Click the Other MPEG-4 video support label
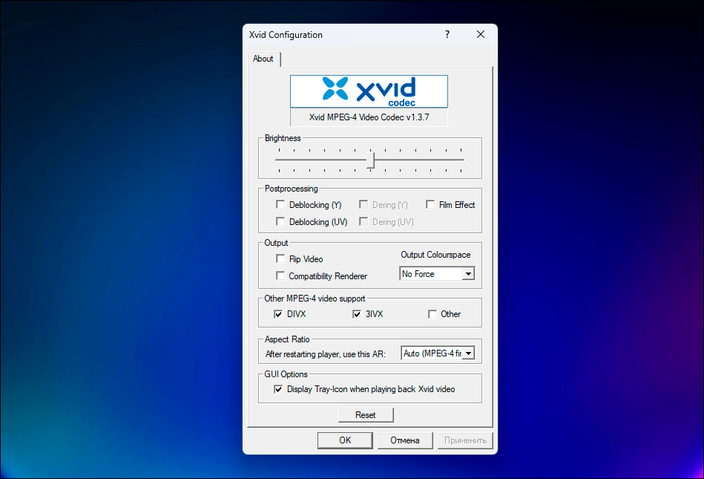Viewport: 704px width, 479px height. coord(315,299)
